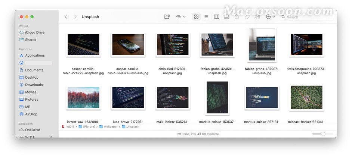Click the AirDrop toolbar icon
The height and width of the screenshot is (157, 352).
(x=257, y=17)
